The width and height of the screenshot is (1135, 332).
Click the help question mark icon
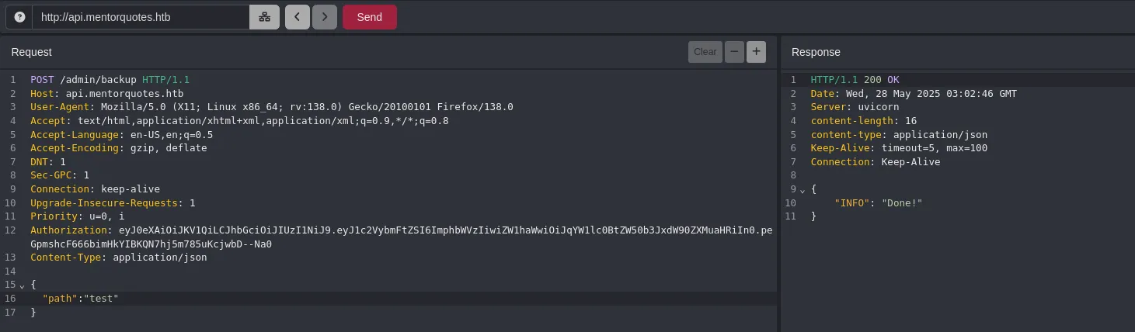pos(19,17)
